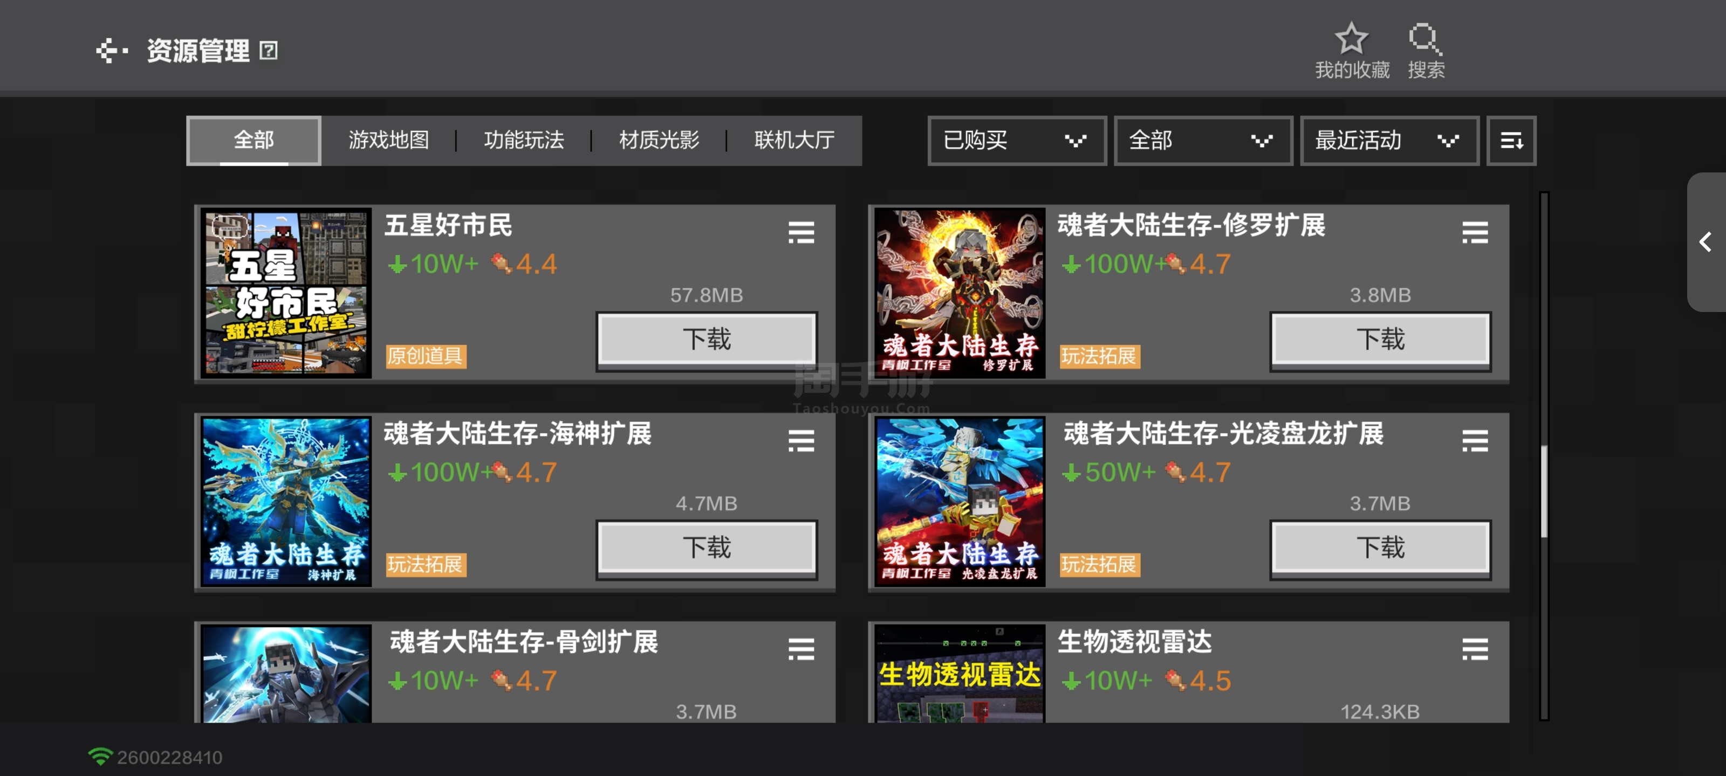Open the menu icon for 生物透视雷达

(1474, 649)
